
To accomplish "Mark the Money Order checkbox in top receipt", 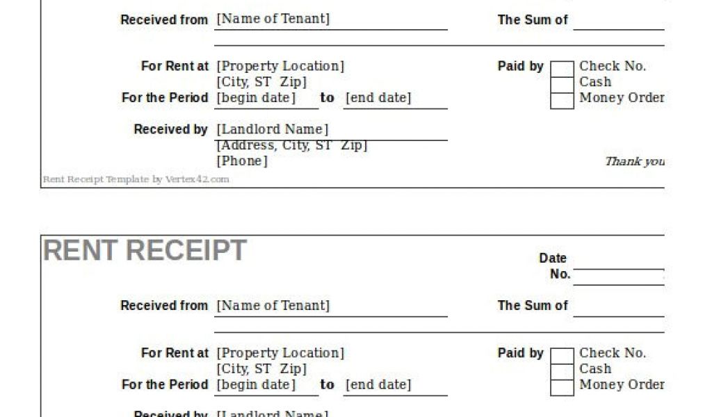I will [562, 101].
